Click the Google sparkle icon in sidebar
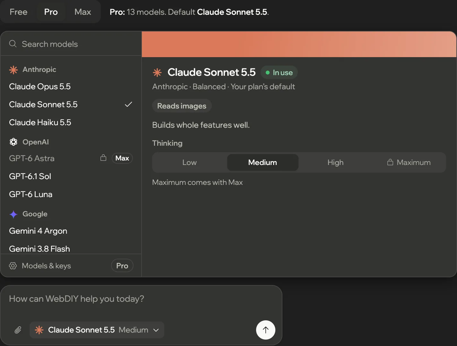 point(13,214)
